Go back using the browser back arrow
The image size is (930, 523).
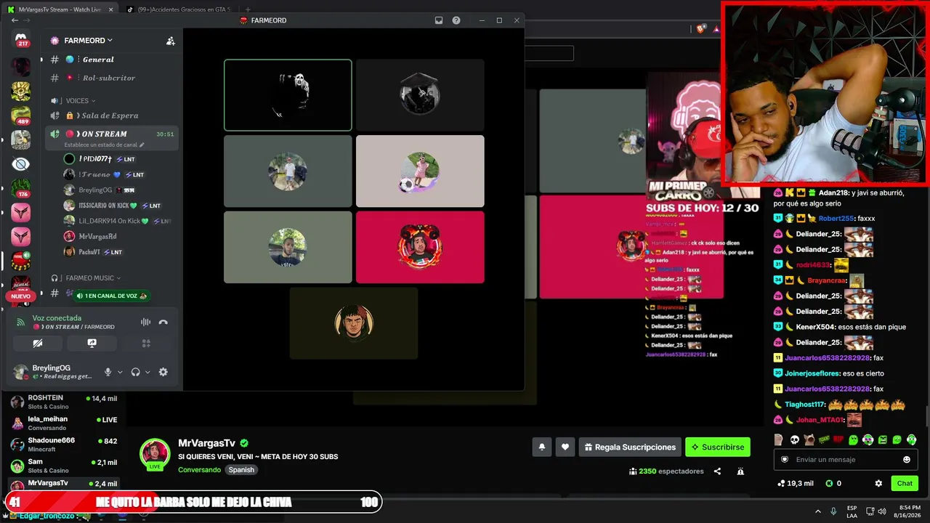click(x=15, y=20)
